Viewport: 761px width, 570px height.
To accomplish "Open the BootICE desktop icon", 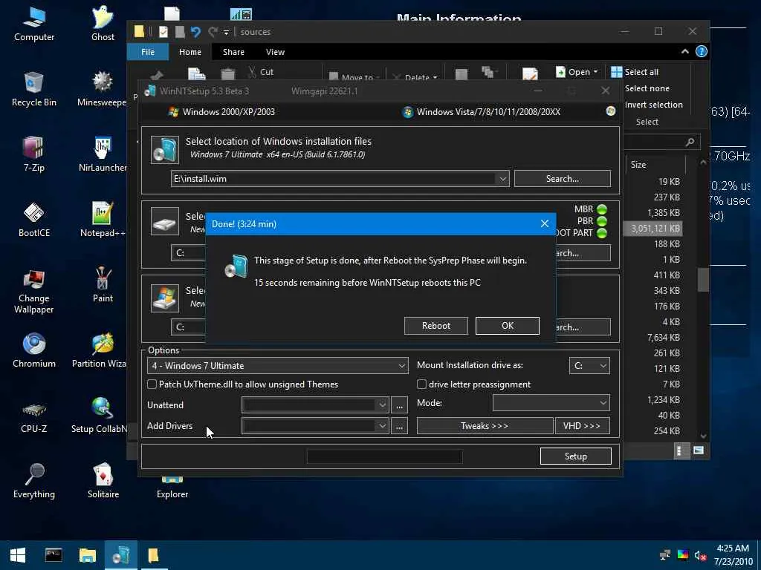I will [34, 220].
